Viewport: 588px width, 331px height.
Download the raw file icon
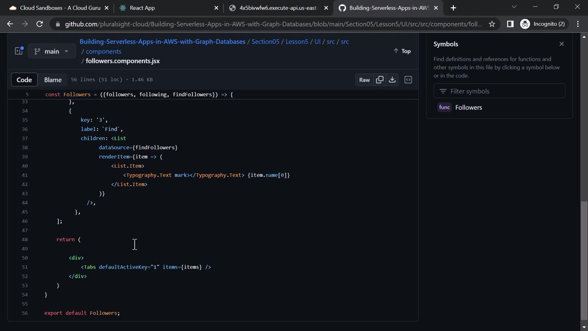click(x=392, y=80)
